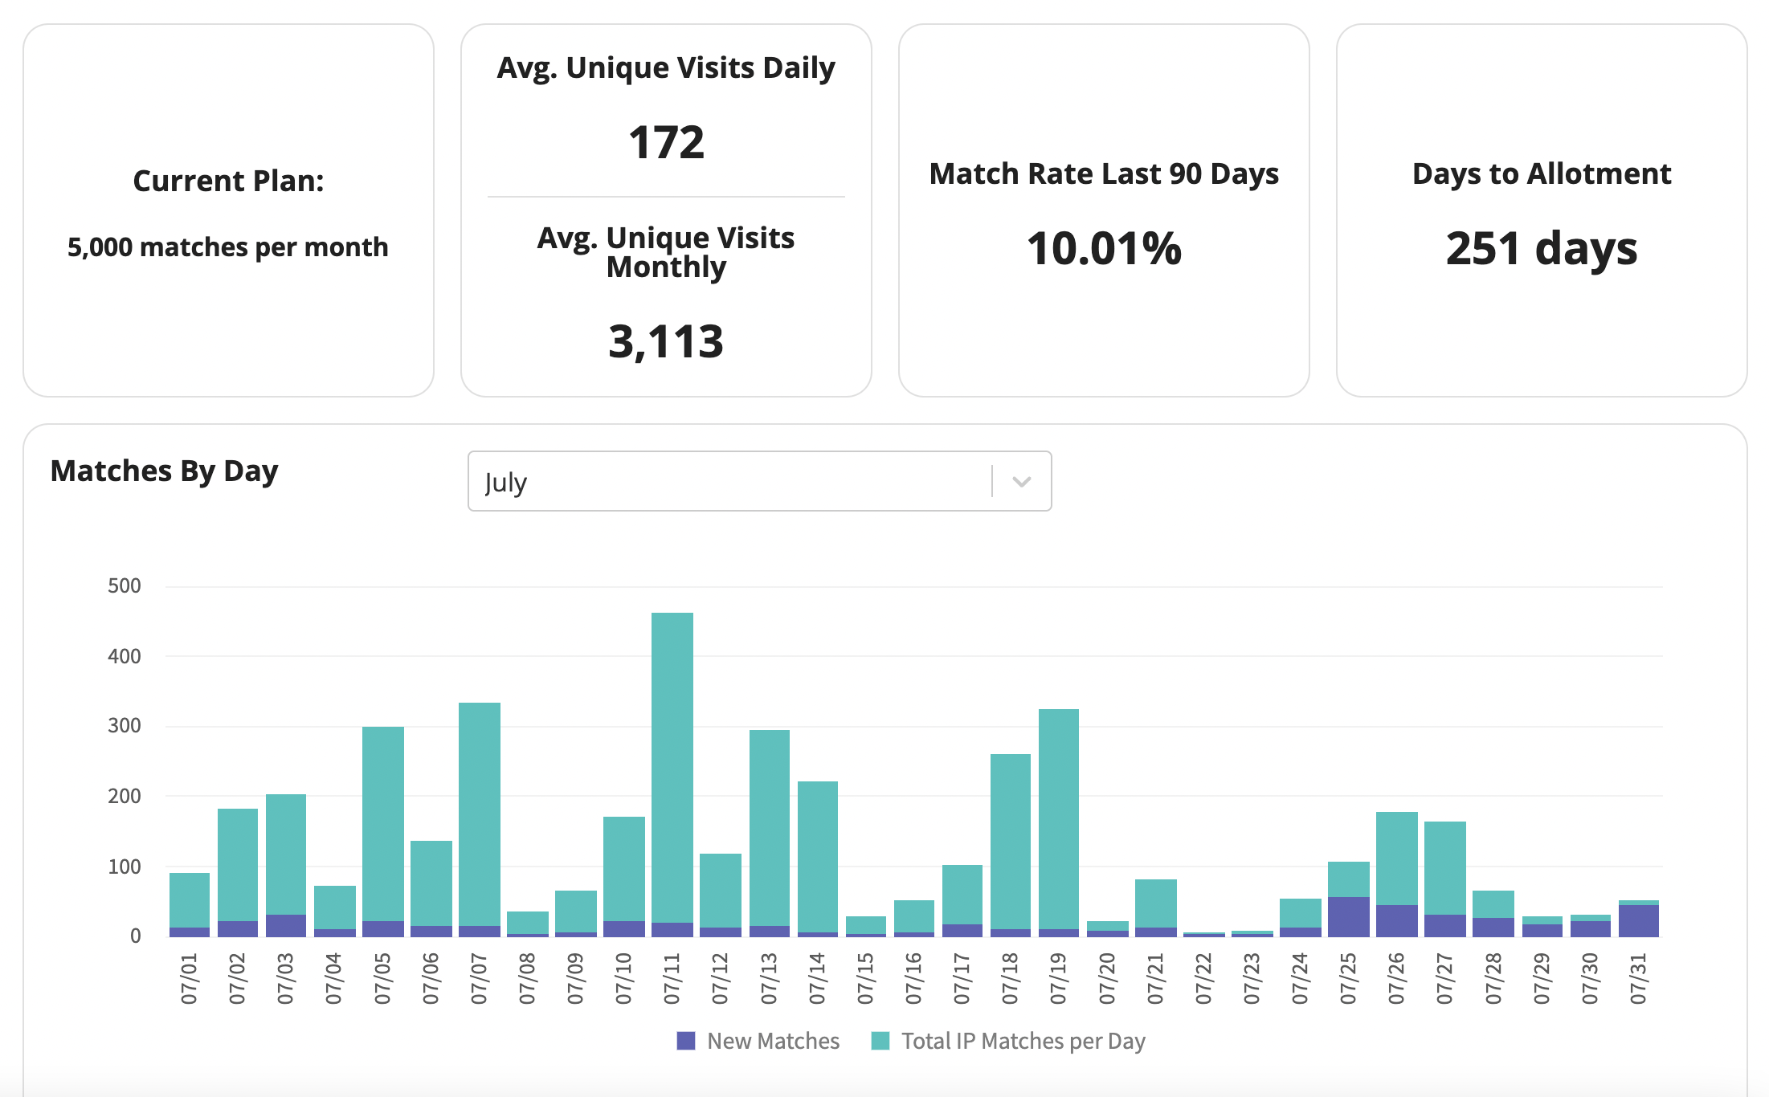Click the 07/05 teal bar
Image resolution: width=1769 pixels, height=1097 pixels.
383,824
